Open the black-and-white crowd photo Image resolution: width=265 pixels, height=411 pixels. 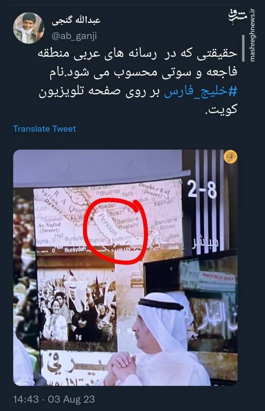pyautogui.click(x=77, y=304)
